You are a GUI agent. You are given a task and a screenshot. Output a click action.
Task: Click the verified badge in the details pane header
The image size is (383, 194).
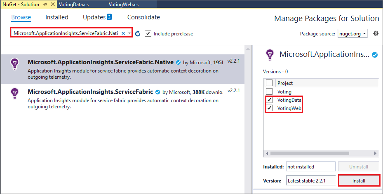375,55
